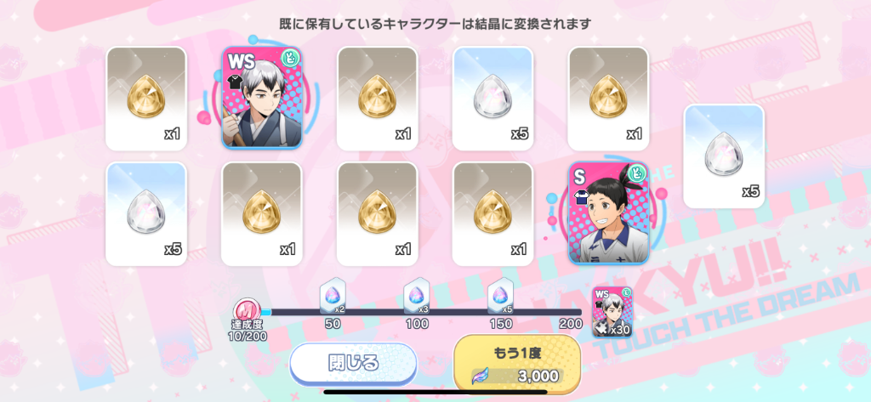Select the gold crystal card left of the WS character card

point(146,99)
